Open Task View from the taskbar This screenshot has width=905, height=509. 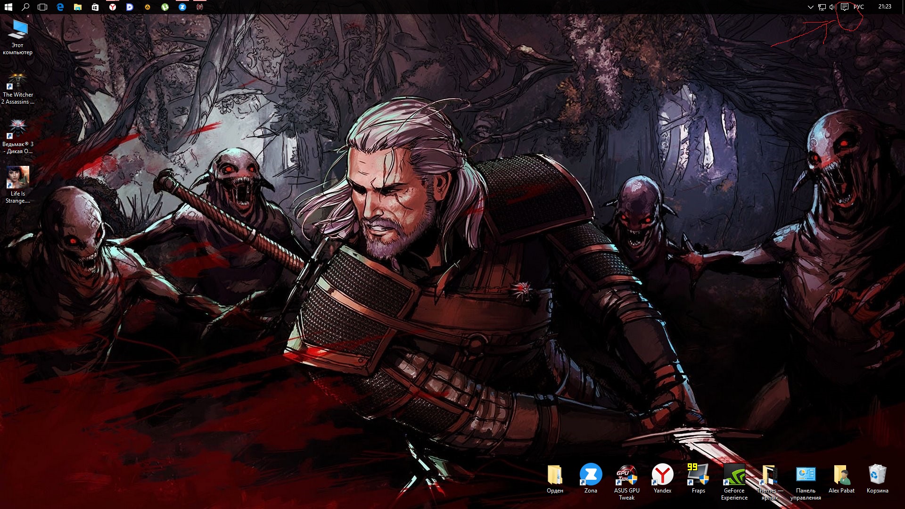click(x=42, y=7)
